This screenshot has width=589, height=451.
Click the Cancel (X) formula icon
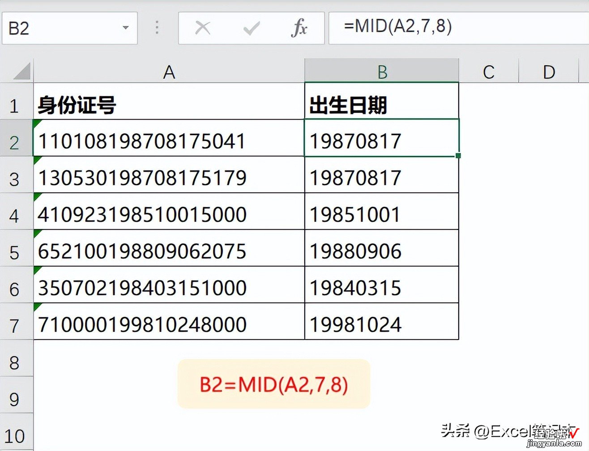click(x=203, y=28)
